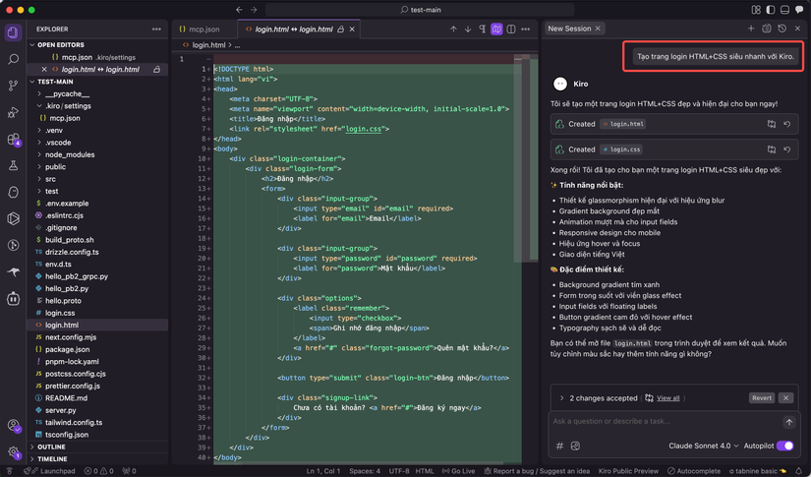Focus the Ask a question input field
Viewport: 811px width, 477px height.
pos(665,422)
